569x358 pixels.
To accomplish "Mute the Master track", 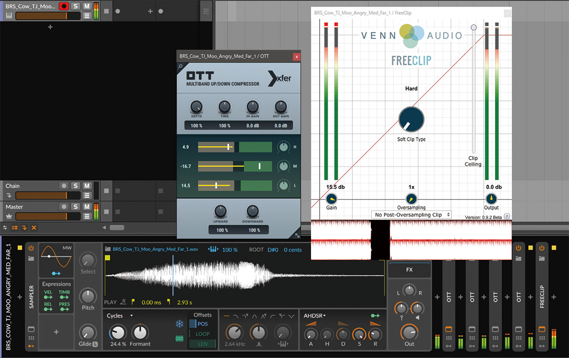I will pos(87,207).
